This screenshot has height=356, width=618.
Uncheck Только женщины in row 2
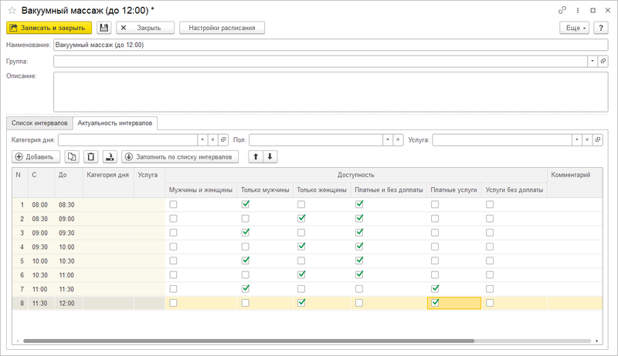coord(301,218)
